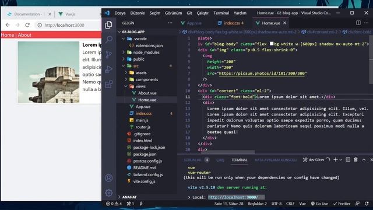
Task: Split the terminal panel
Action: coord(348,159)
